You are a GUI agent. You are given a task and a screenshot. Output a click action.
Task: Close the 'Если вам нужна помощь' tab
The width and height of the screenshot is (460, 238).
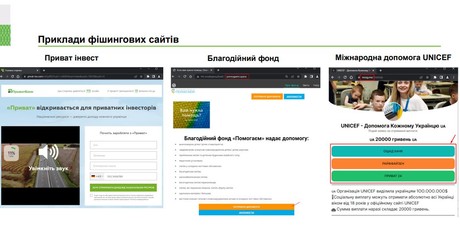(211, 70)
